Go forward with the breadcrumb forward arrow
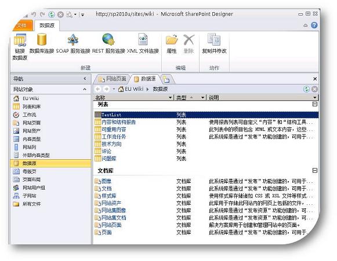The width and height of the screenshot is (337, 261). coord(107,89)
